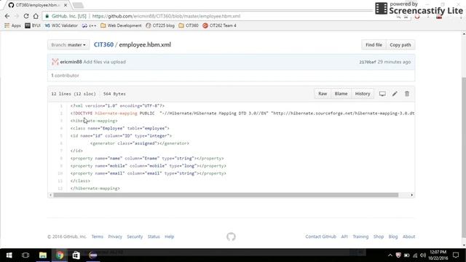Click the GitHub Octocat footer logo

pos(231,237)
